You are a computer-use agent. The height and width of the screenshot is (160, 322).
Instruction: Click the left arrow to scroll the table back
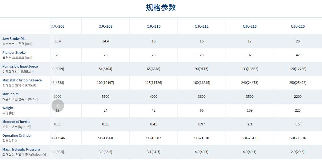point(58,106)
